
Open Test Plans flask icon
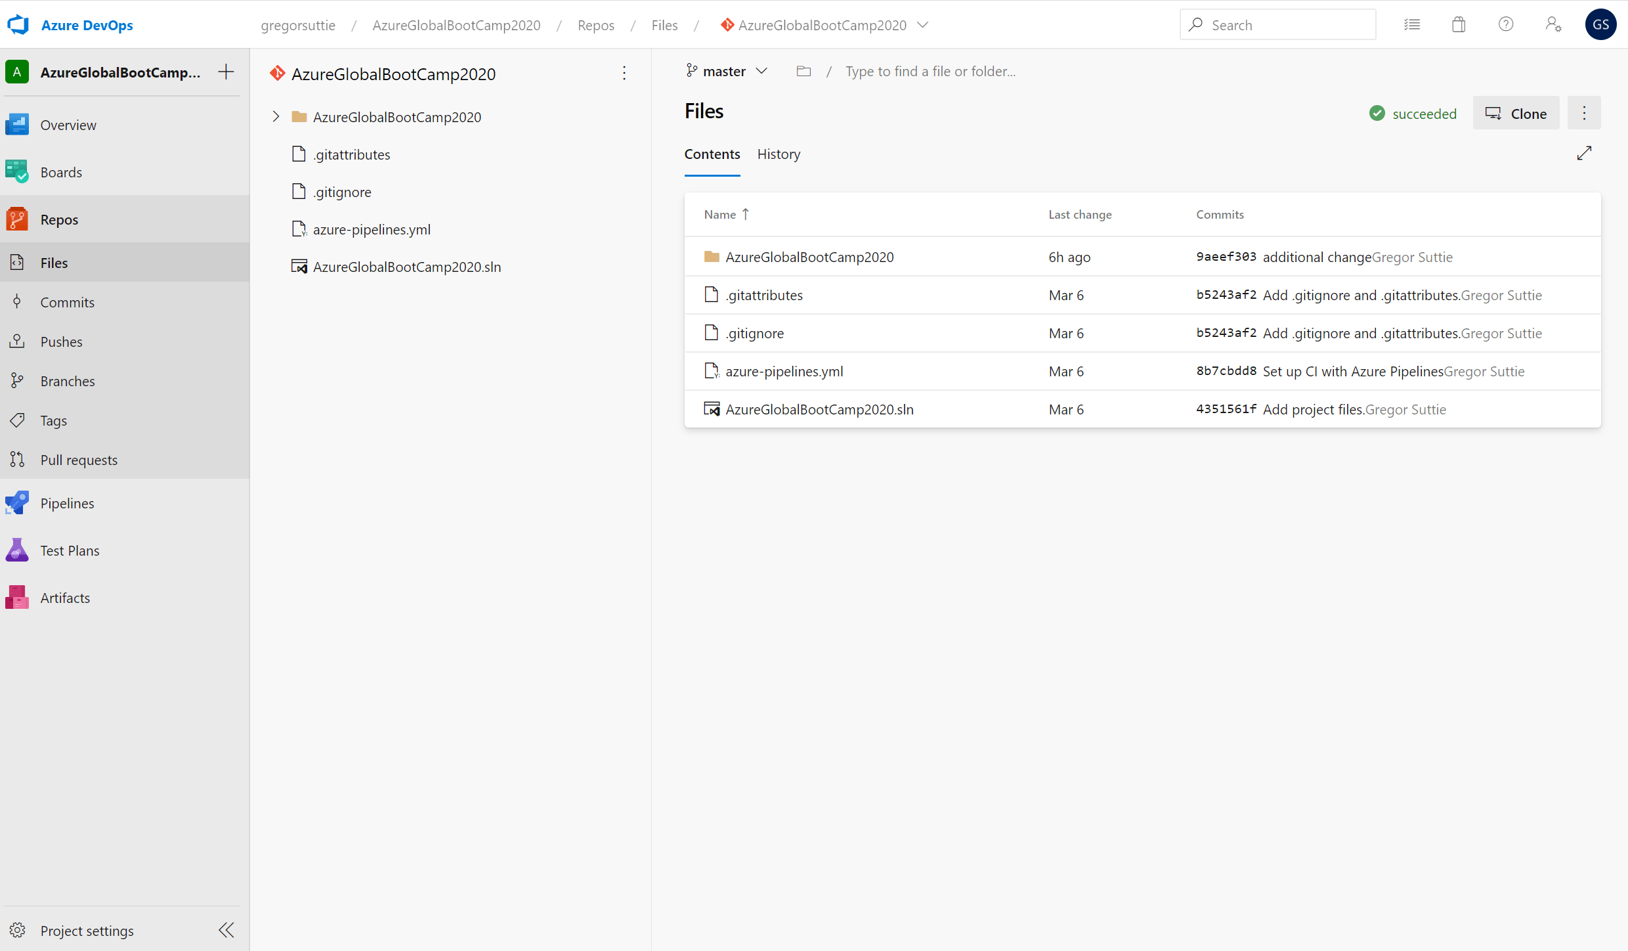[17, 550]
